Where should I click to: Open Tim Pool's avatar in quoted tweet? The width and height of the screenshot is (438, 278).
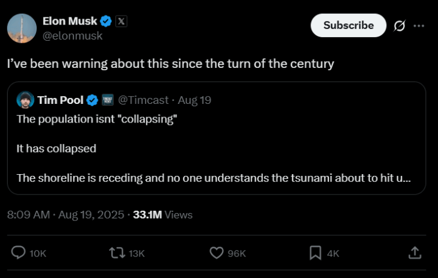[25, 100]
